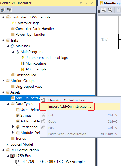
Task: Select the Trends folder
Action: coord(21,138)
